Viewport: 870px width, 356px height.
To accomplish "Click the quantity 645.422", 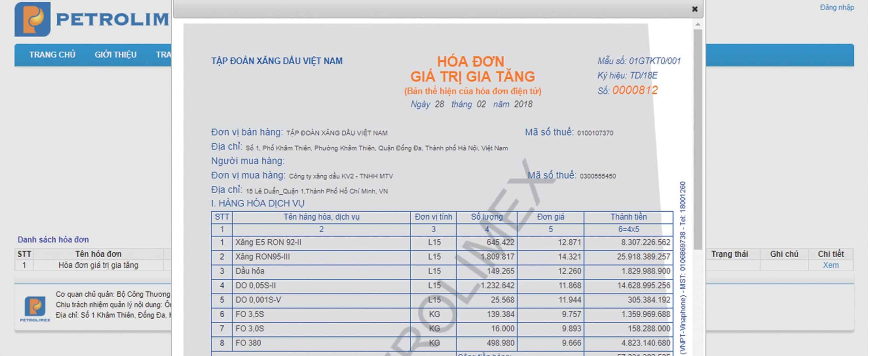I will pos(500,242).
